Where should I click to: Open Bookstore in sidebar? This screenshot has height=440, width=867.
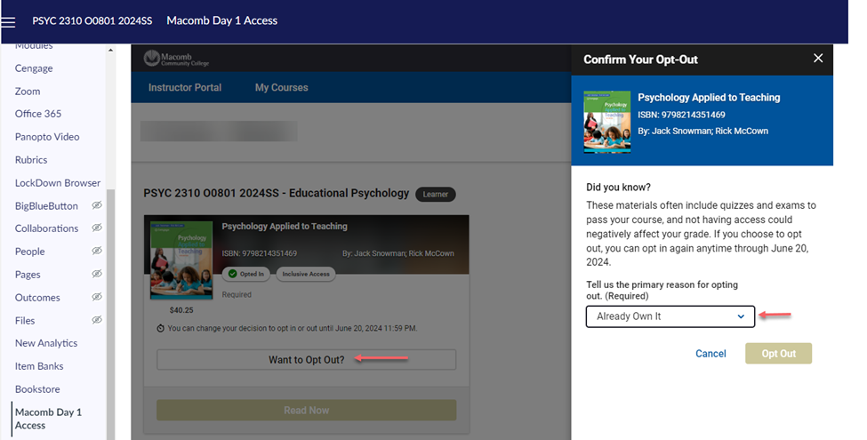[x=37, y=389]
